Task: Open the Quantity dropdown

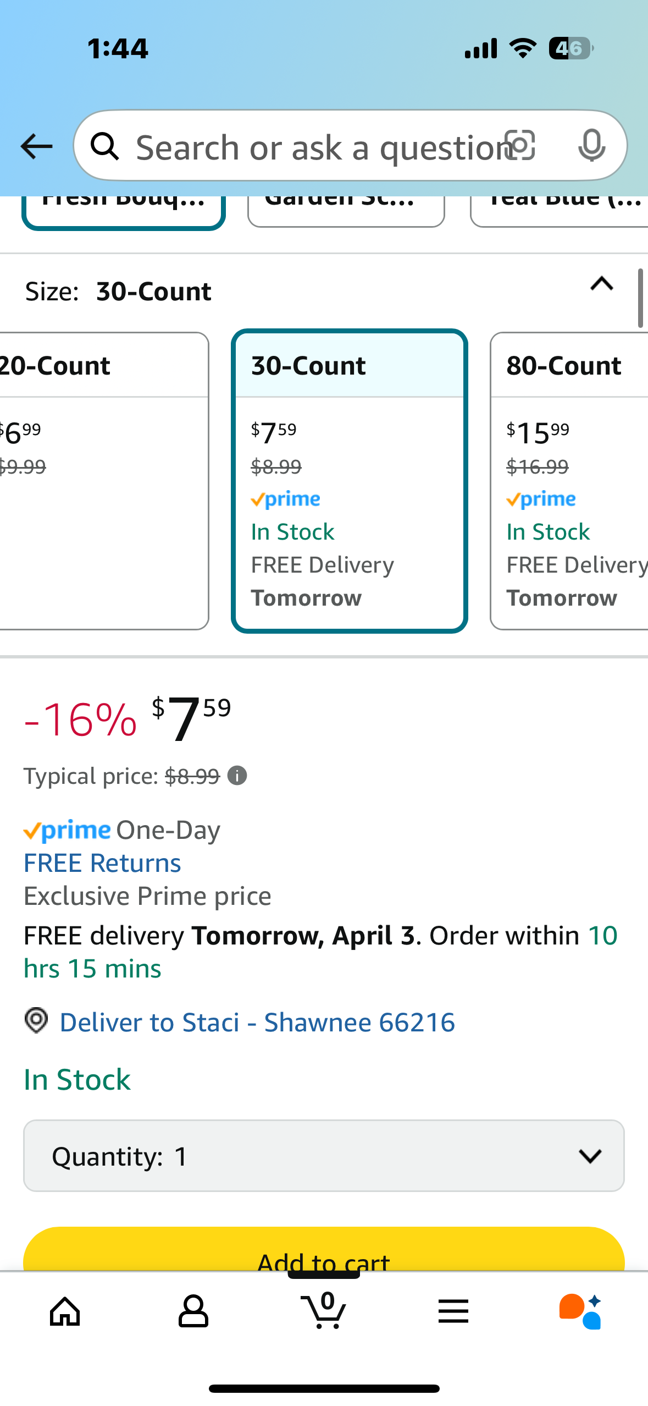Action: pos(324,1156)
